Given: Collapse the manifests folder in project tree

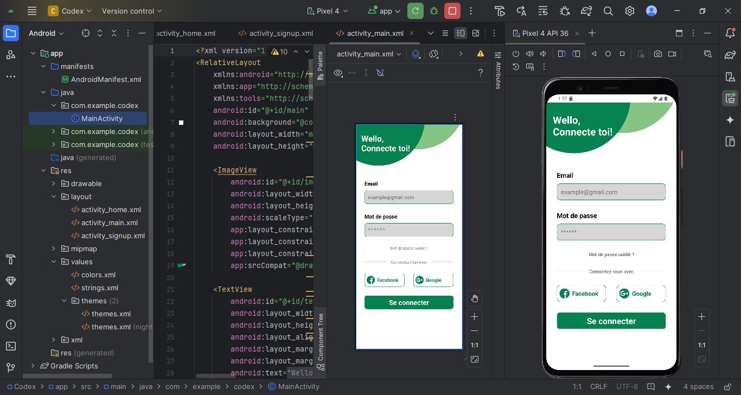Looking at the screenshot, I should click(43, 66).
